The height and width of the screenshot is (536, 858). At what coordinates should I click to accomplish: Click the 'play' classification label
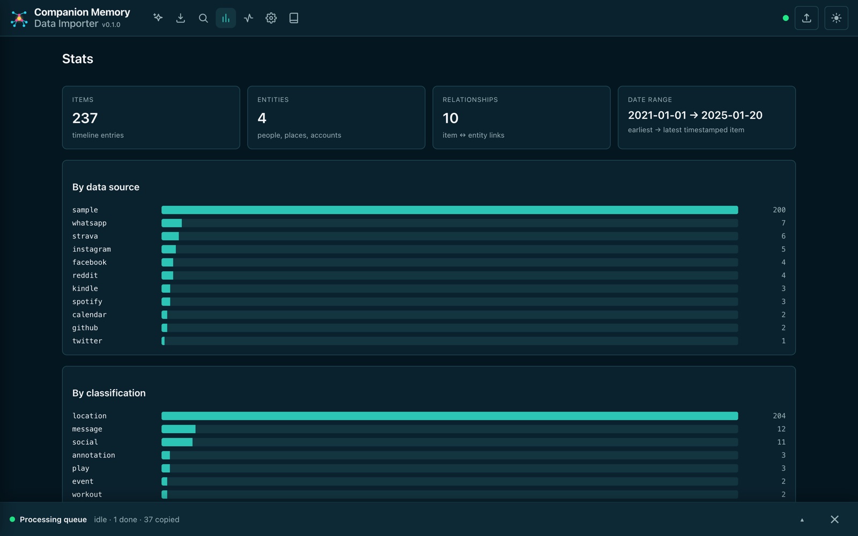[81, 468]
